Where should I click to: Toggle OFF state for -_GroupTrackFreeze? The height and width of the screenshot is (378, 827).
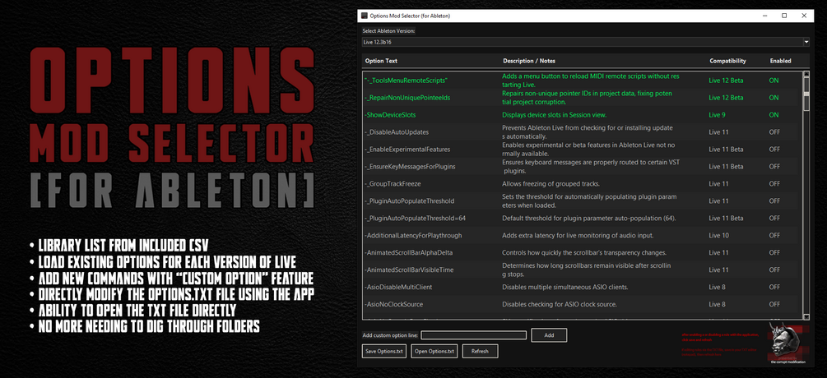[774, 184]
